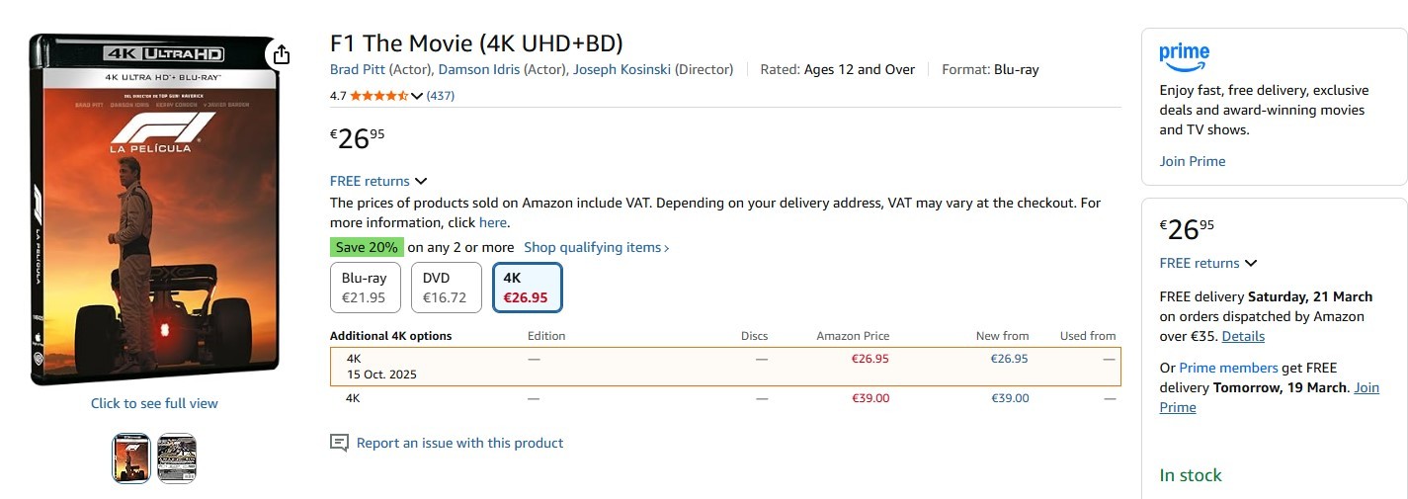Click the star rating icons
The image size is (1408, 499).
[x=378, y=96]
